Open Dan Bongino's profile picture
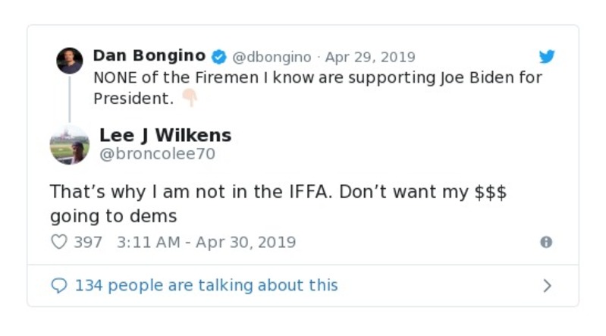The width and height of the screenshot is (606, 336). [70, 61]
